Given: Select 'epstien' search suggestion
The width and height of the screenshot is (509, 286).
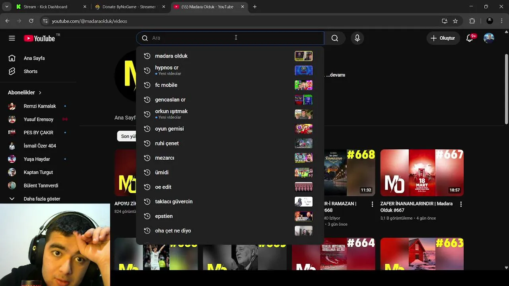Looking at the screenshot, I should tap(230, 216).
